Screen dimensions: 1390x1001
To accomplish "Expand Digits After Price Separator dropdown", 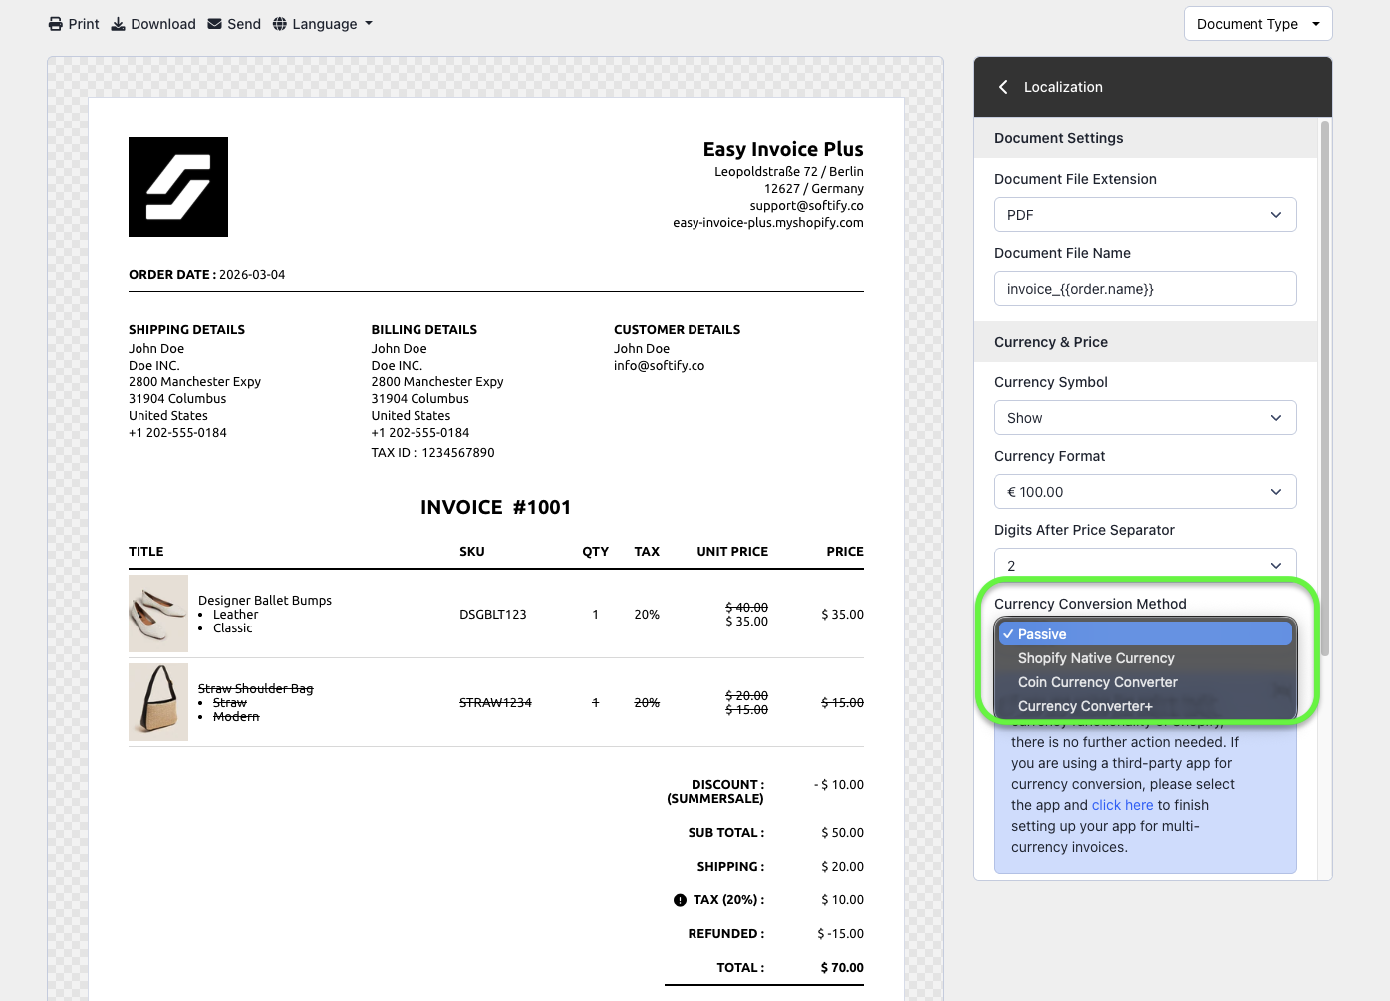I will (1145, 565).
